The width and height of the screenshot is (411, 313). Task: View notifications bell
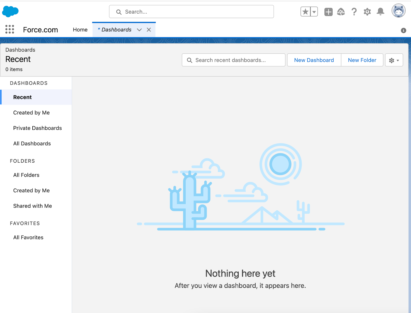pyautogui.click(x=380, y=12)
